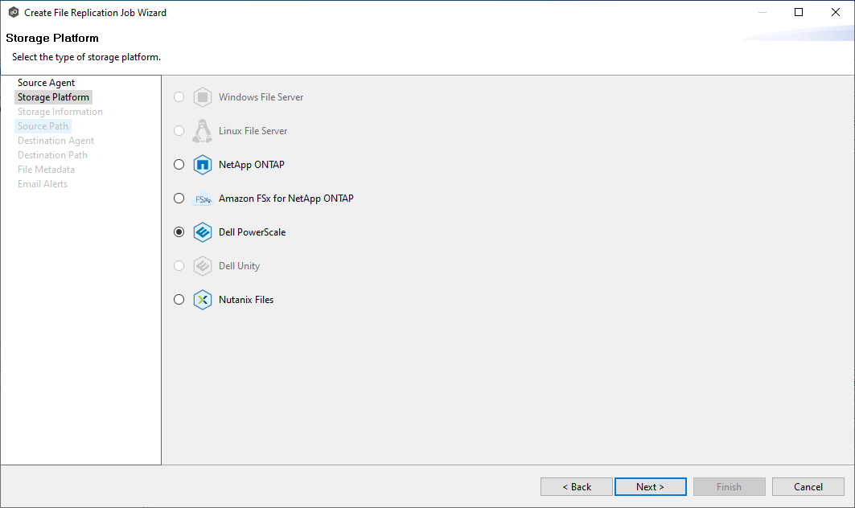The width and height of the screenshot is (855, 508).
Task: Select the NetApp ONTAP radio button
Action: pos(179,164)
